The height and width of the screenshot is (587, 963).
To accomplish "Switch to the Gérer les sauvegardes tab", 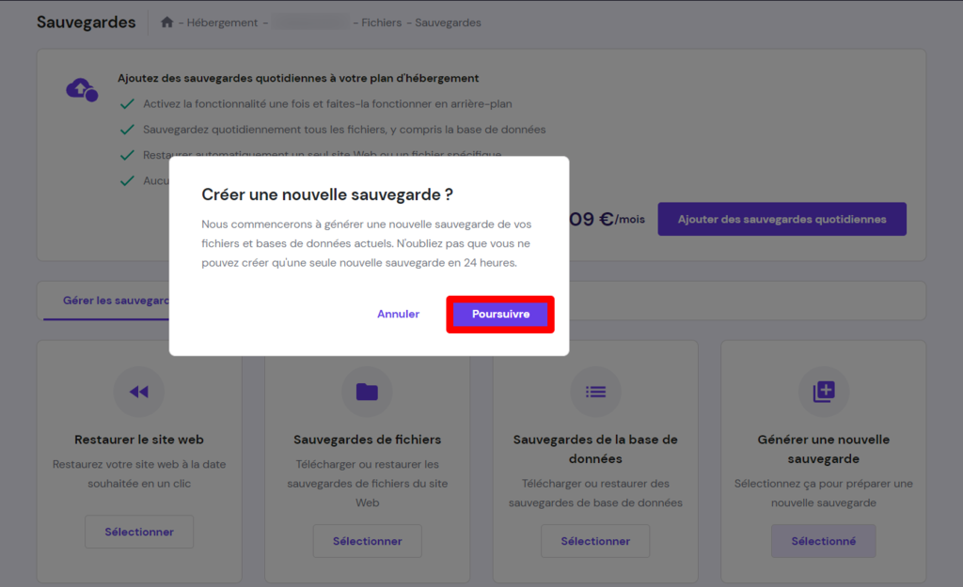I will (x=113, y=301).
